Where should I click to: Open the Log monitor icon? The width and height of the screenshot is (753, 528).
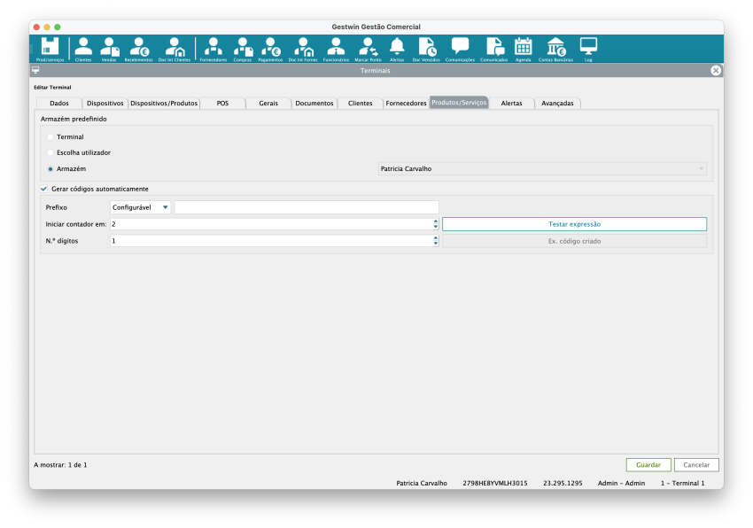(x=588, y=48)
